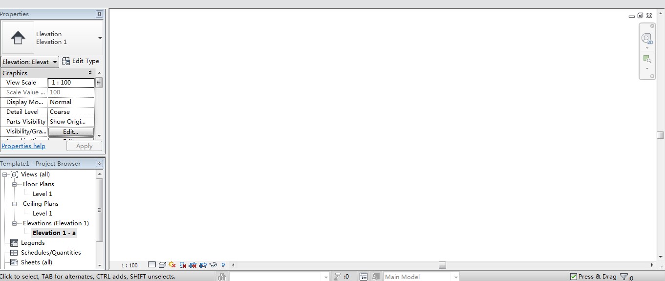Click the grayed add-to-set icon beside Main Model
The width and height of the screenshot is (665, 281).
tap(376, 277)
